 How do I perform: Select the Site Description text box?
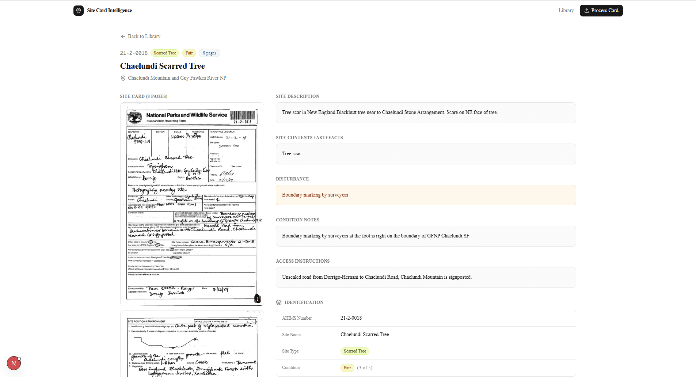point(426,113)
